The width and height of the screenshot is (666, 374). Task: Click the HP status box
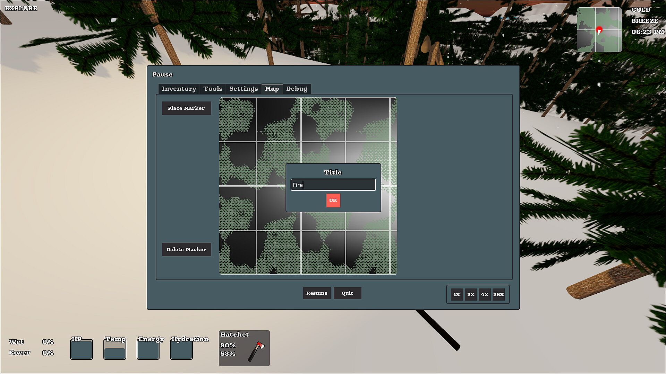pyautogui.click(x=82, y=349)
